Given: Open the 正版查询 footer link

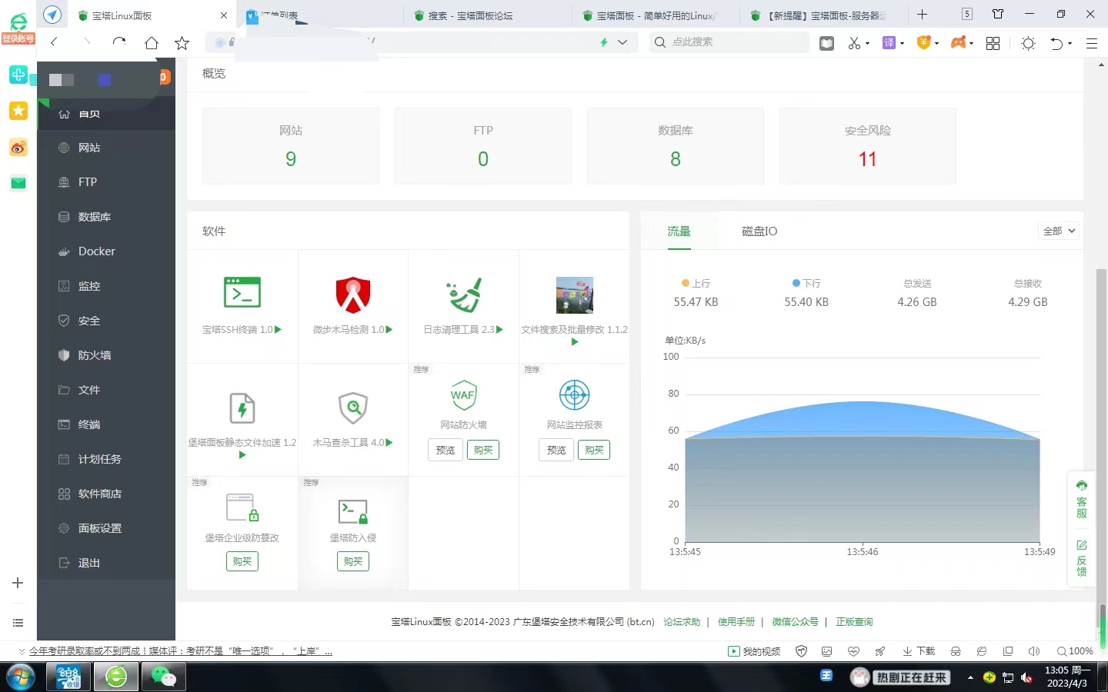Looking at the screenshot, I should click(854, 621).
